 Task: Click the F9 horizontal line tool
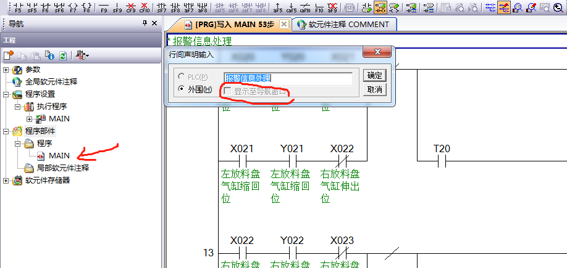(103, 7)
